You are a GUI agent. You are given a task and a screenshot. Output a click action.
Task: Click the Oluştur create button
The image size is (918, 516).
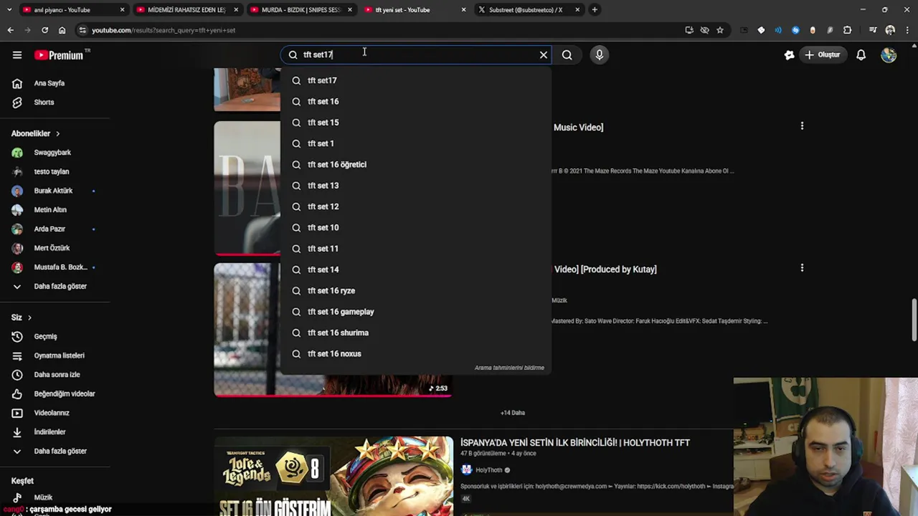[x=822, y=54]
